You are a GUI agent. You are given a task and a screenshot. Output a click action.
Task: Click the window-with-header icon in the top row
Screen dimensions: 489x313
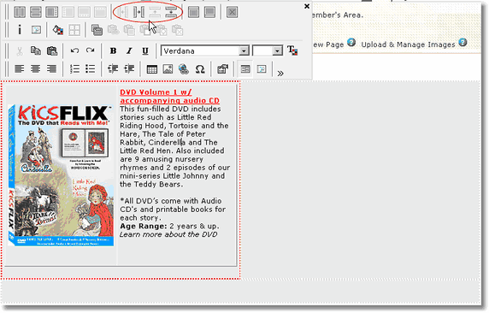[193, 12]
